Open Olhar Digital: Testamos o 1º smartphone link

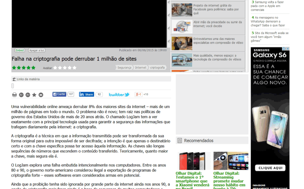tap(192, 180)
